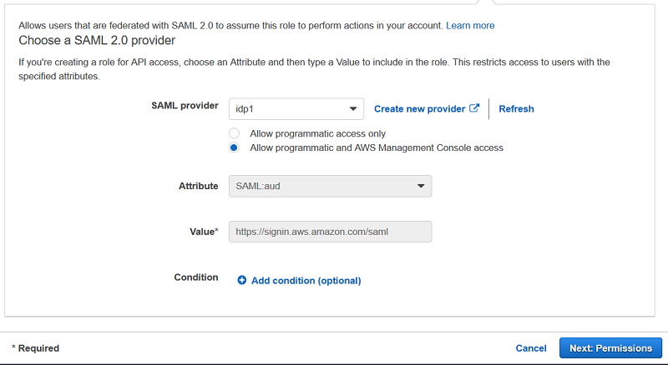Click the Value field with the signin URL
This screenshot has width=668, height=365.
click(x=330, y=231)
